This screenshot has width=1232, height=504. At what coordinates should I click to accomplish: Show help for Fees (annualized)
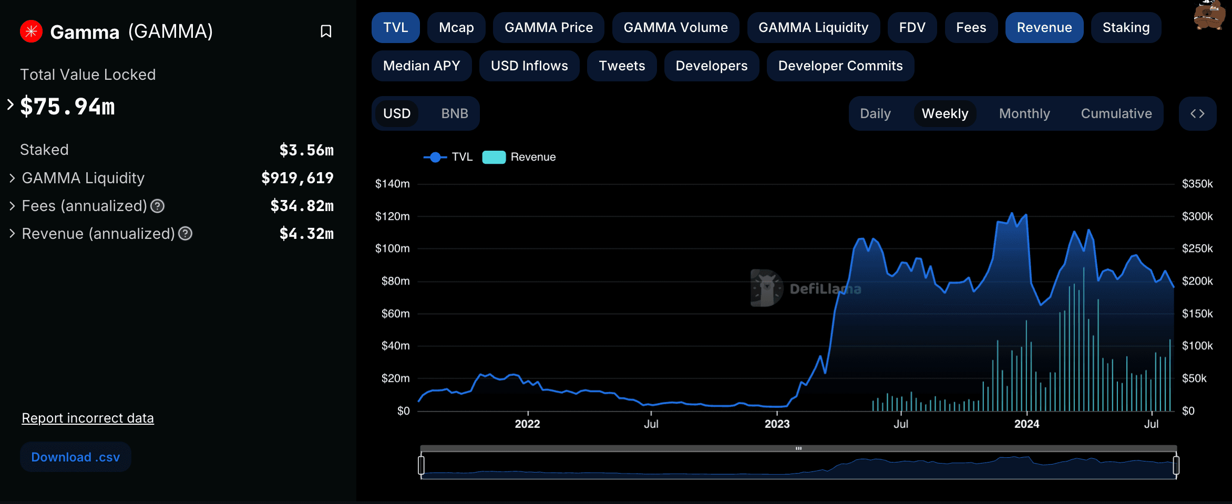tap(158, 206)
